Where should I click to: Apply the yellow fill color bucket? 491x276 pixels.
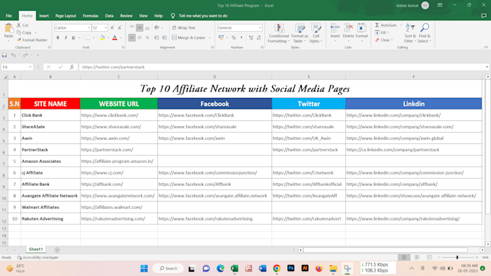tap(103, 37)
